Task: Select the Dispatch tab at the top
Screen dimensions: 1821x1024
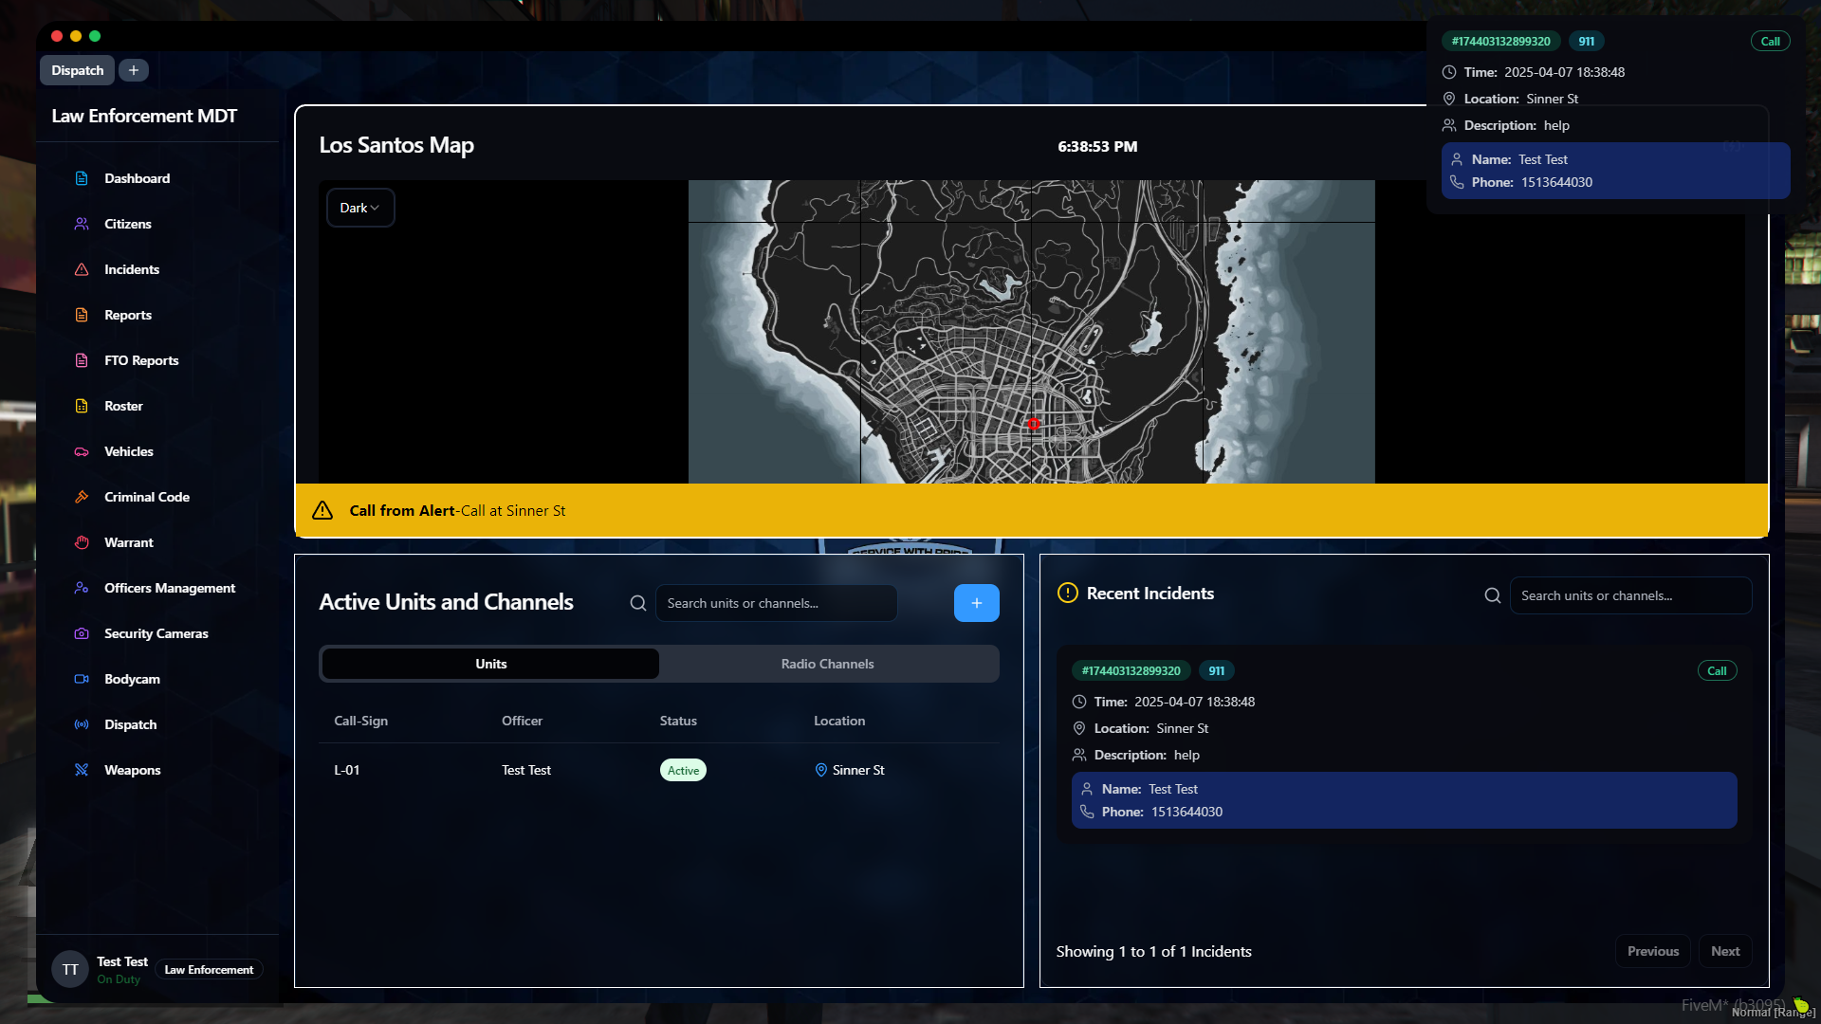Action: 77,70
